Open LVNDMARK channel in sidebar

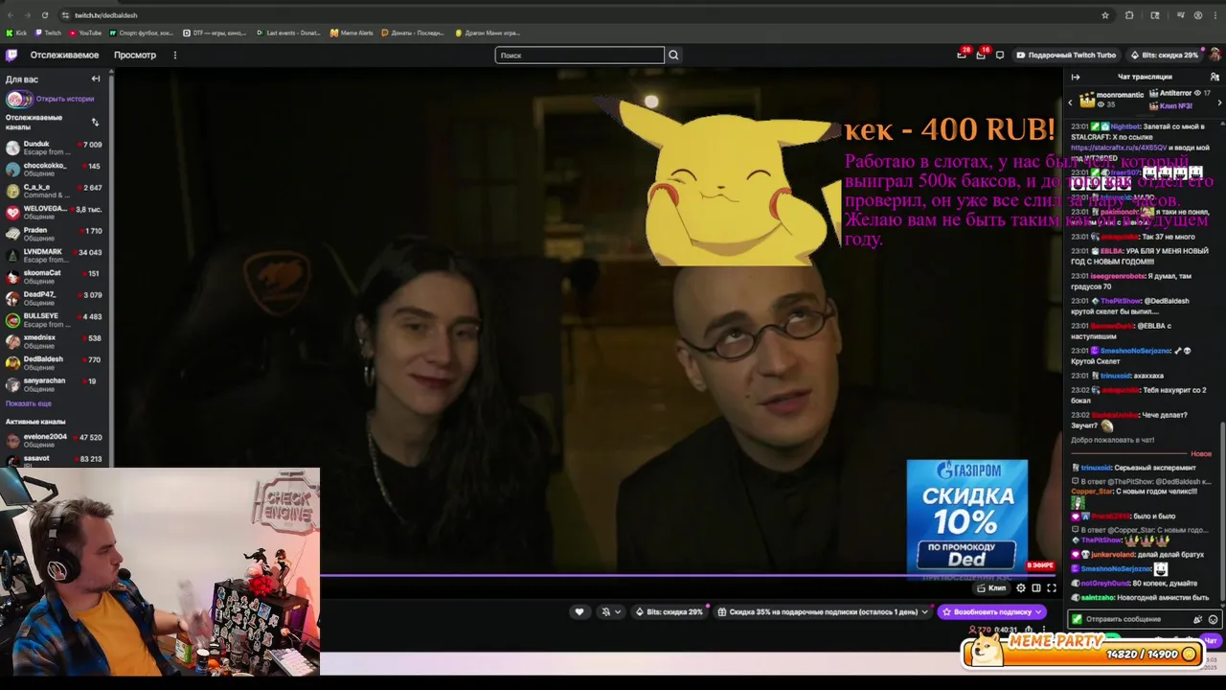click(x=54, y=255)
